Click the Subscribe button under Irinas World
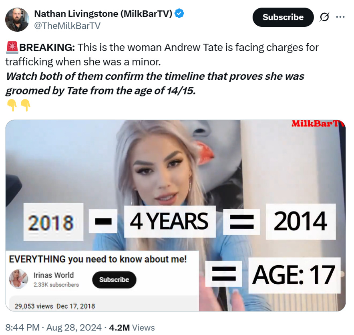354x335 pixels. [114, 280]
